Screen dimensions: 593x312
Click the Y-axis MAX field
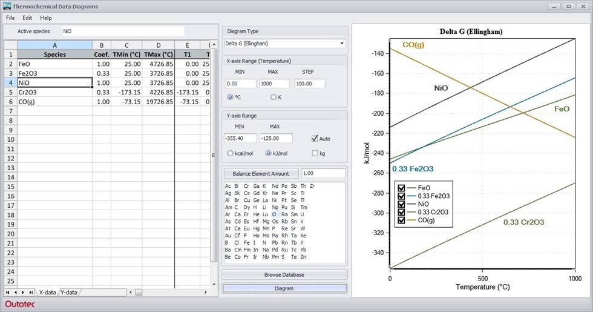tap(276, 138)
